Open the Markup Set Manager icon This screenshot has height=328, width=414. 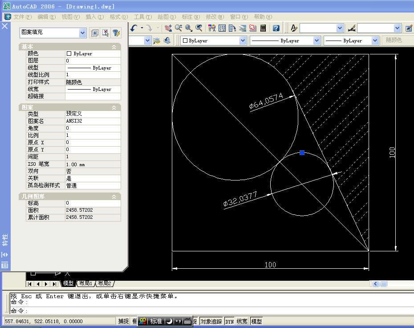pos(253,28)
